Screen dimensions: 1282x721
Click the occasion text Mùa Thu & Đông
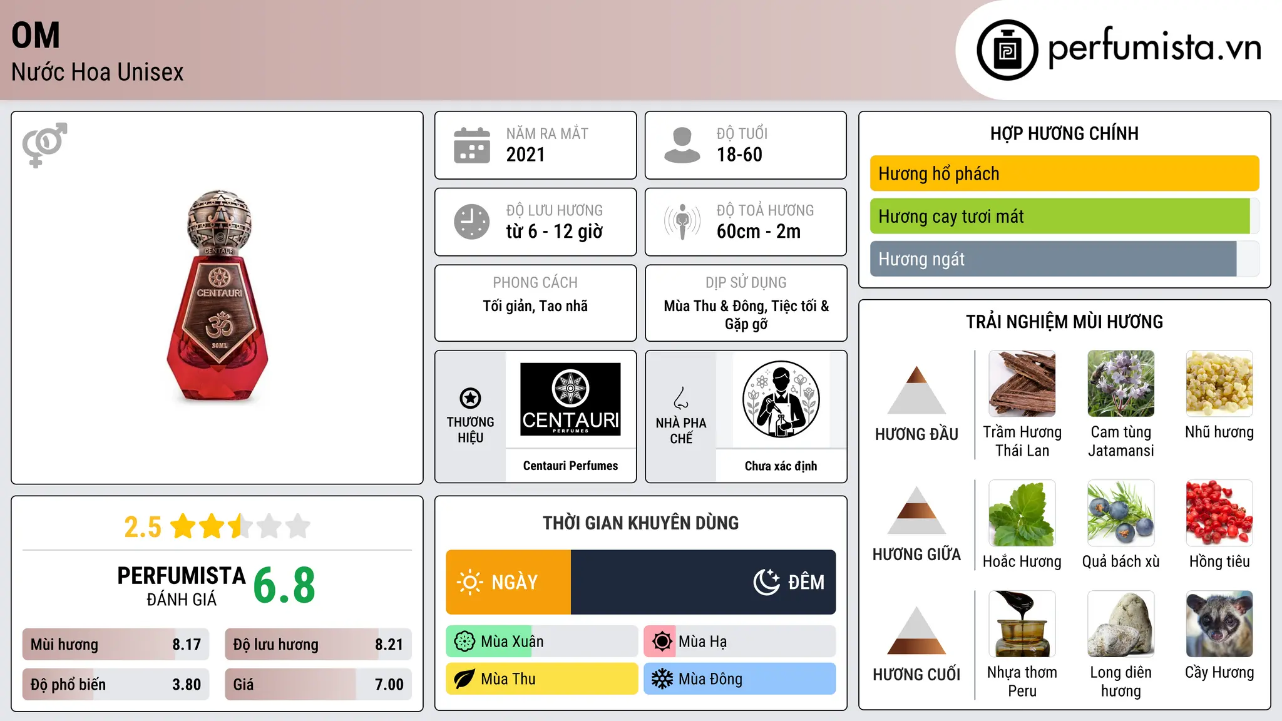(x=715, y=306)
